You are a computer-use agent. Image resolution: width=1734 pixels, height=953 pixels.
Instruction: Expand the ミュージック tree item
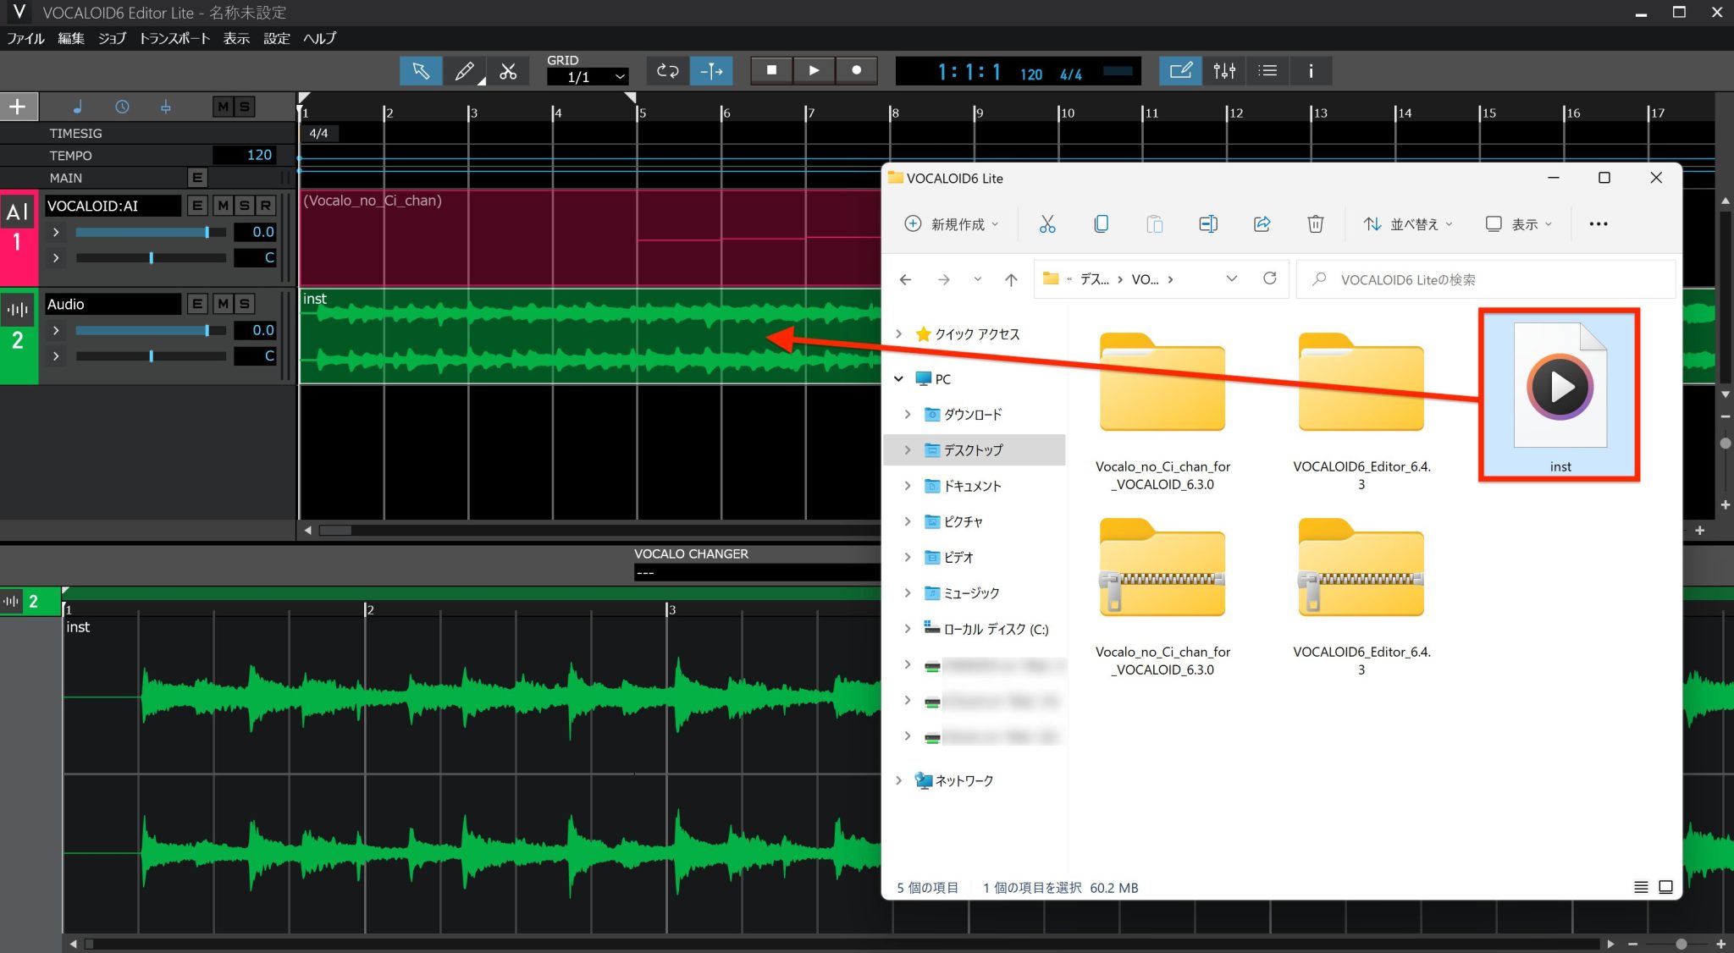[908, 592]
